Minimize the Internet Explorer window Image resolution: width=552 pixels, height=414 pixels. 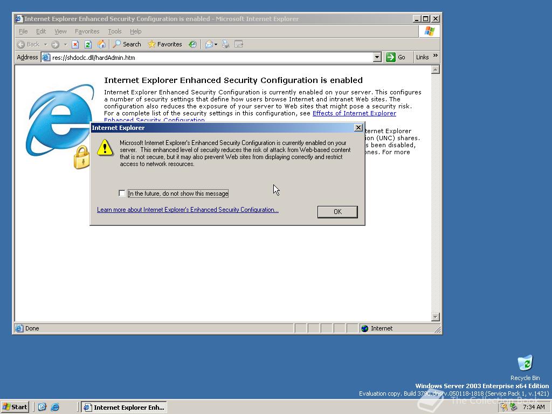(x=417, y=19)
